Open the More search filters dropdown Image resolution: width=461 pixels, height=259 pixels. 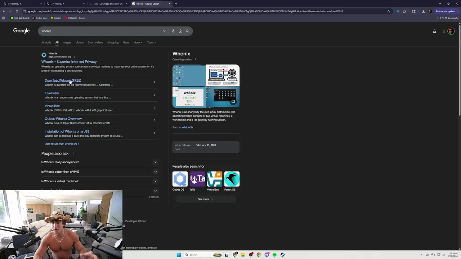(x=138, y=42)
